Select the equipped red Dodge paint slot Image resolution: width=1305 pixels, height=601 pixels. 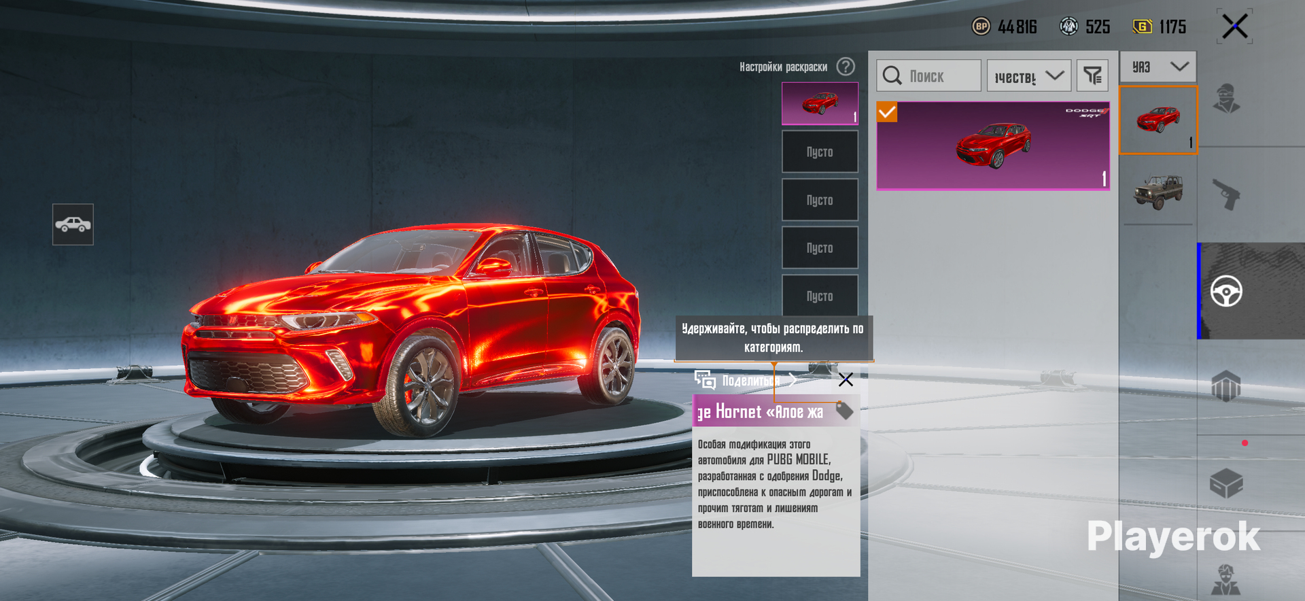(820, 103)
